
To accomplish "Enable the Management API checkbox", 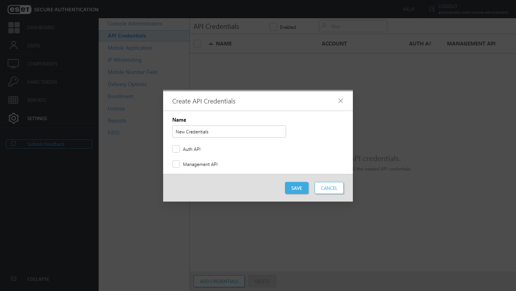I will [176, 164].
